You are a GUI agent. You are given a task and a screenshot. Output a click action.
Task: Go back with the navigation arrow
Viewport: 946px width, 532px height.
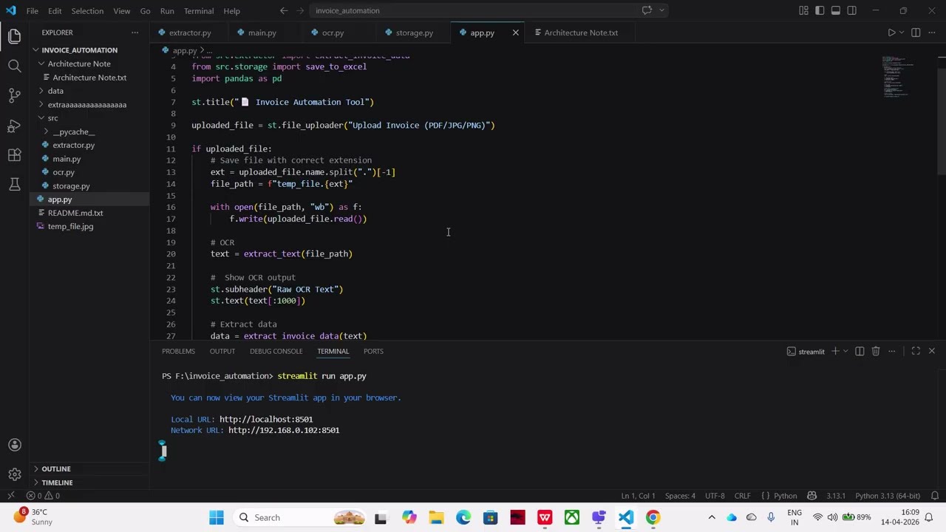[x=284, y=10]
